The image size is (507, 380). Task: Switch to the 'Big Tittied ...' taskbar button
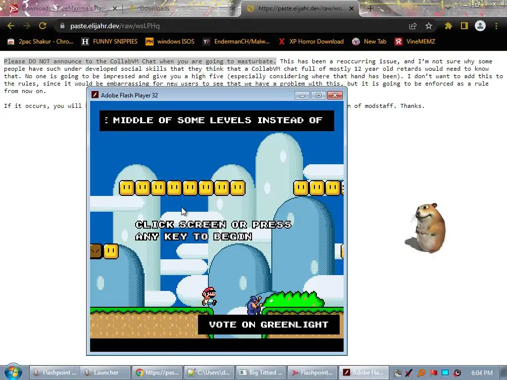point(261,373)
